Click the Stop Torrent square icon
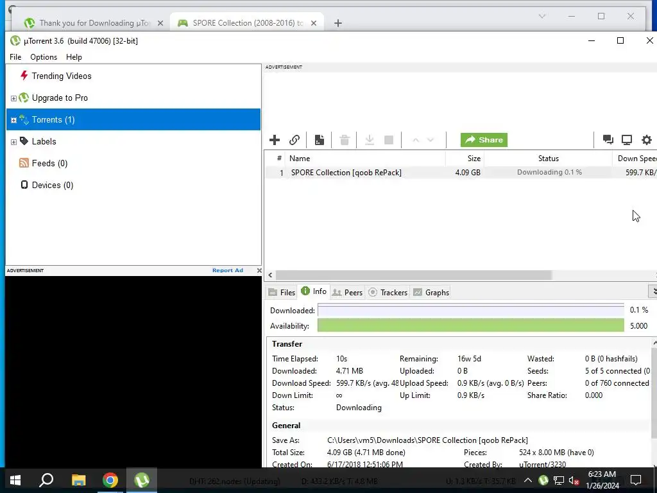This screenshot has width=657, height=493. (389, 140)
